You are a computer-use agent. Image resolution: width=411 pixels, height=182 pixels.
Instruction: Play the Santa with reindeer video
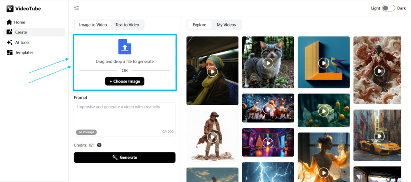(268, 108)
